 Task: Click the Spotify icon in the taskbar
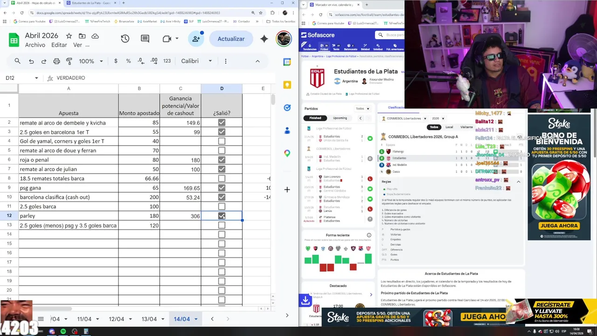click(x=63, y=331)
